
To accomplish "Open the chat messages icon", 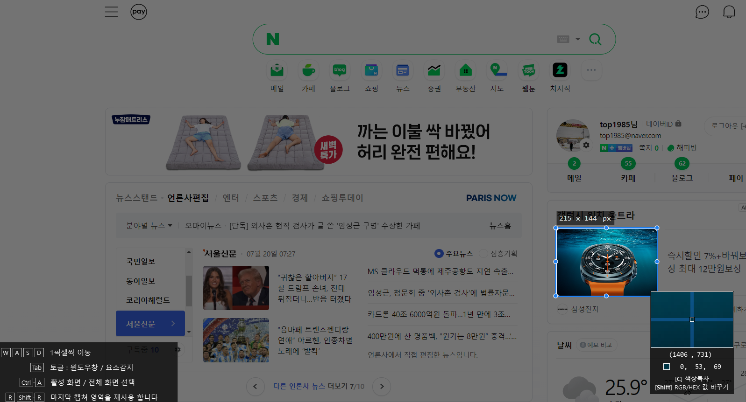I will pyautogui.click(x=702, y=12).
